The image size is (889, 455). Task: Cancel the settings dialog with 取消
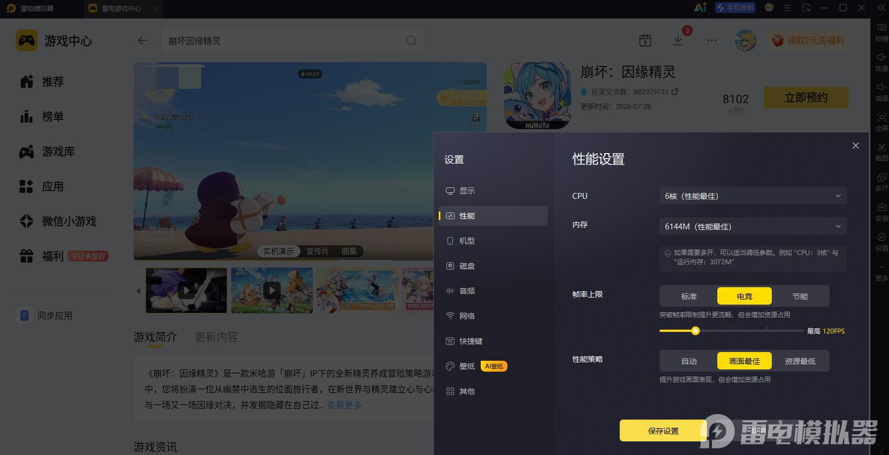759,430
